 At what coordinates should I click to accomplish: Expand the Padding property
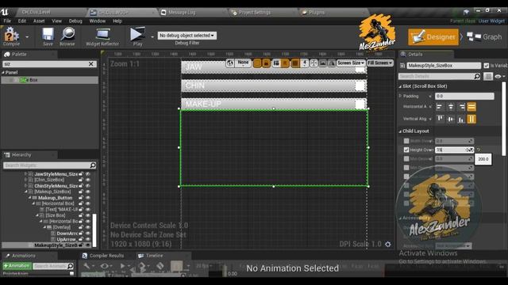[400, 96]
